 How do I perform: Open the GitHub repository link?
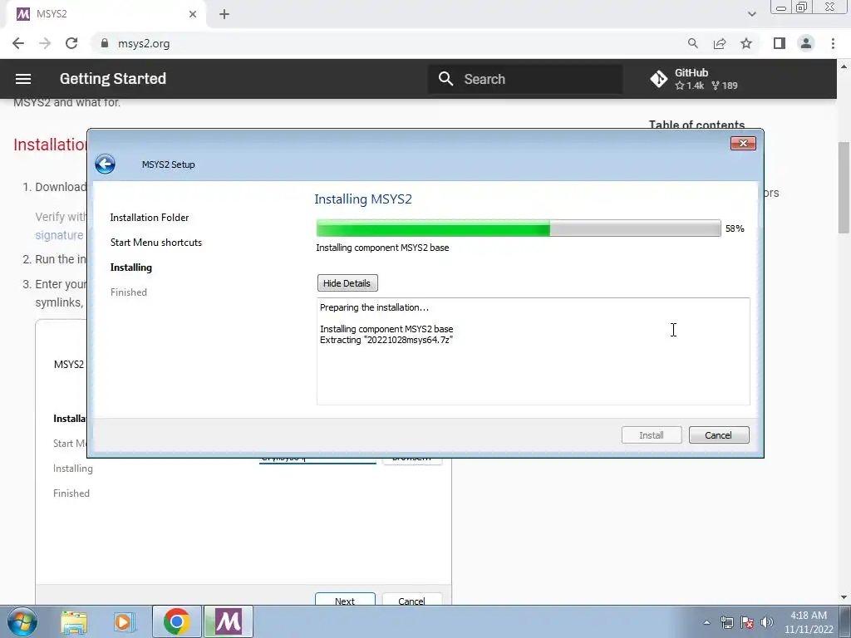(x=694, y=79)
